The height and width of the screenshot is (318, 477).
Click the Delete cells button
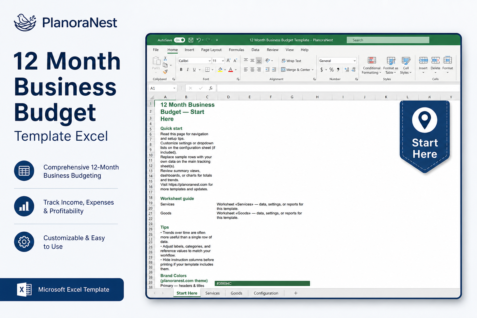435,65
